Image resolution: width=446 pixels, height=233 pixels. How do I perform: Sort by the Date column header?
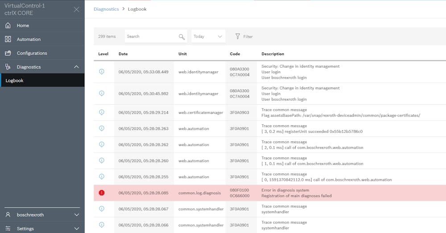[x=123, y=54]
